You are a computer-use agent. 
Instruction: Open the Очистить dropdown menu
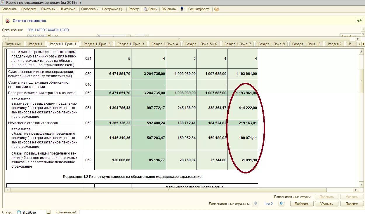click(x=49, y=9)
